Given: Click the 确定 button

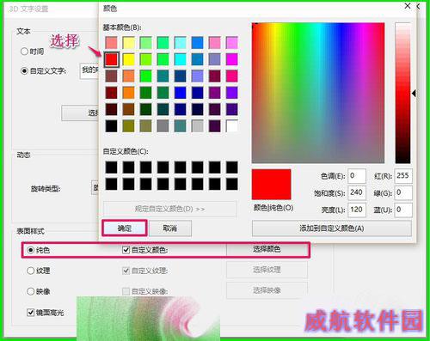Looking at the screenshot, I should 125,228.
